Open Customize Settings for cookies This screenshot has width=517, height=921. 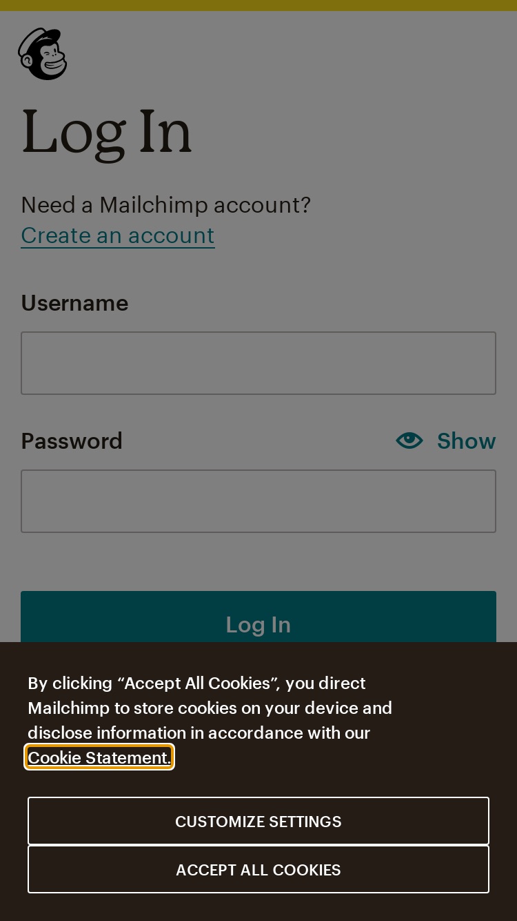click(258, 821)
